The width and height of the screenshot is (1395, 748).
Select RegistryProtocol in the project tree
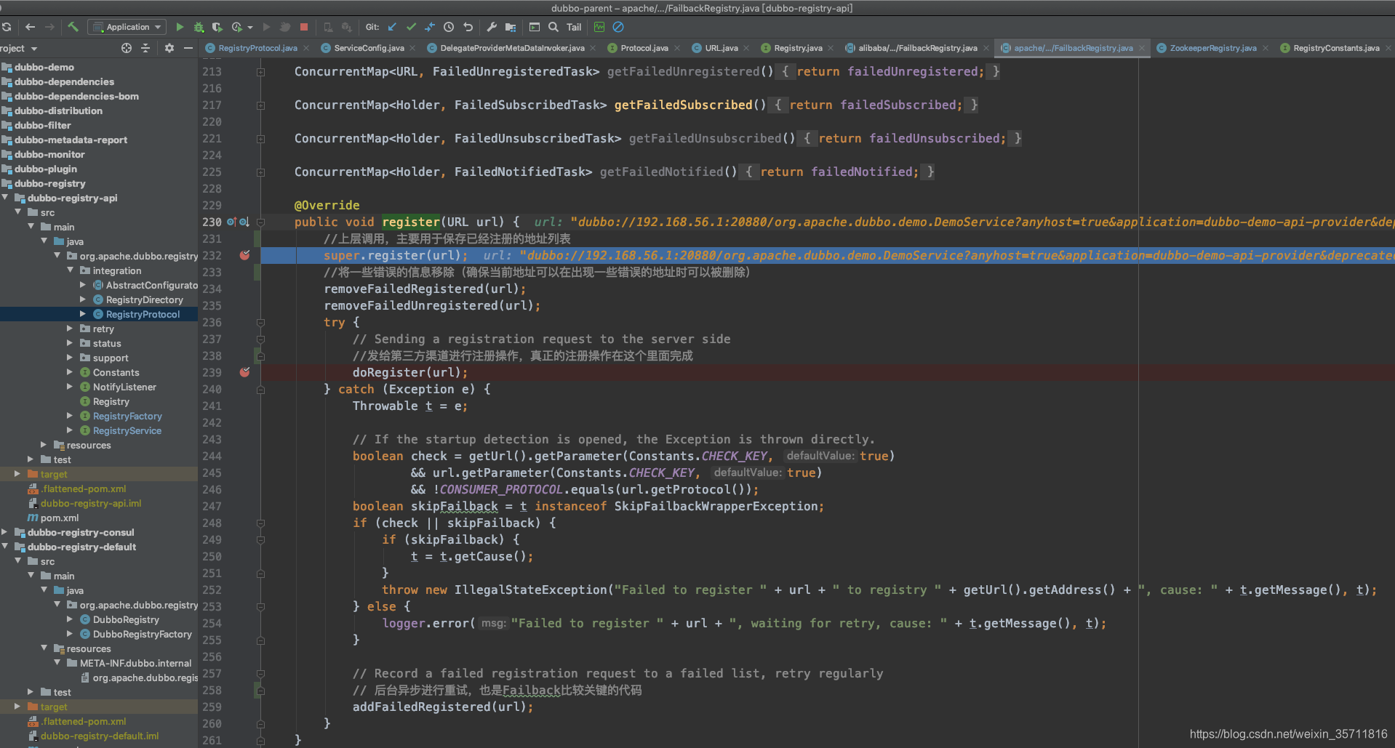tap(143, 314)
